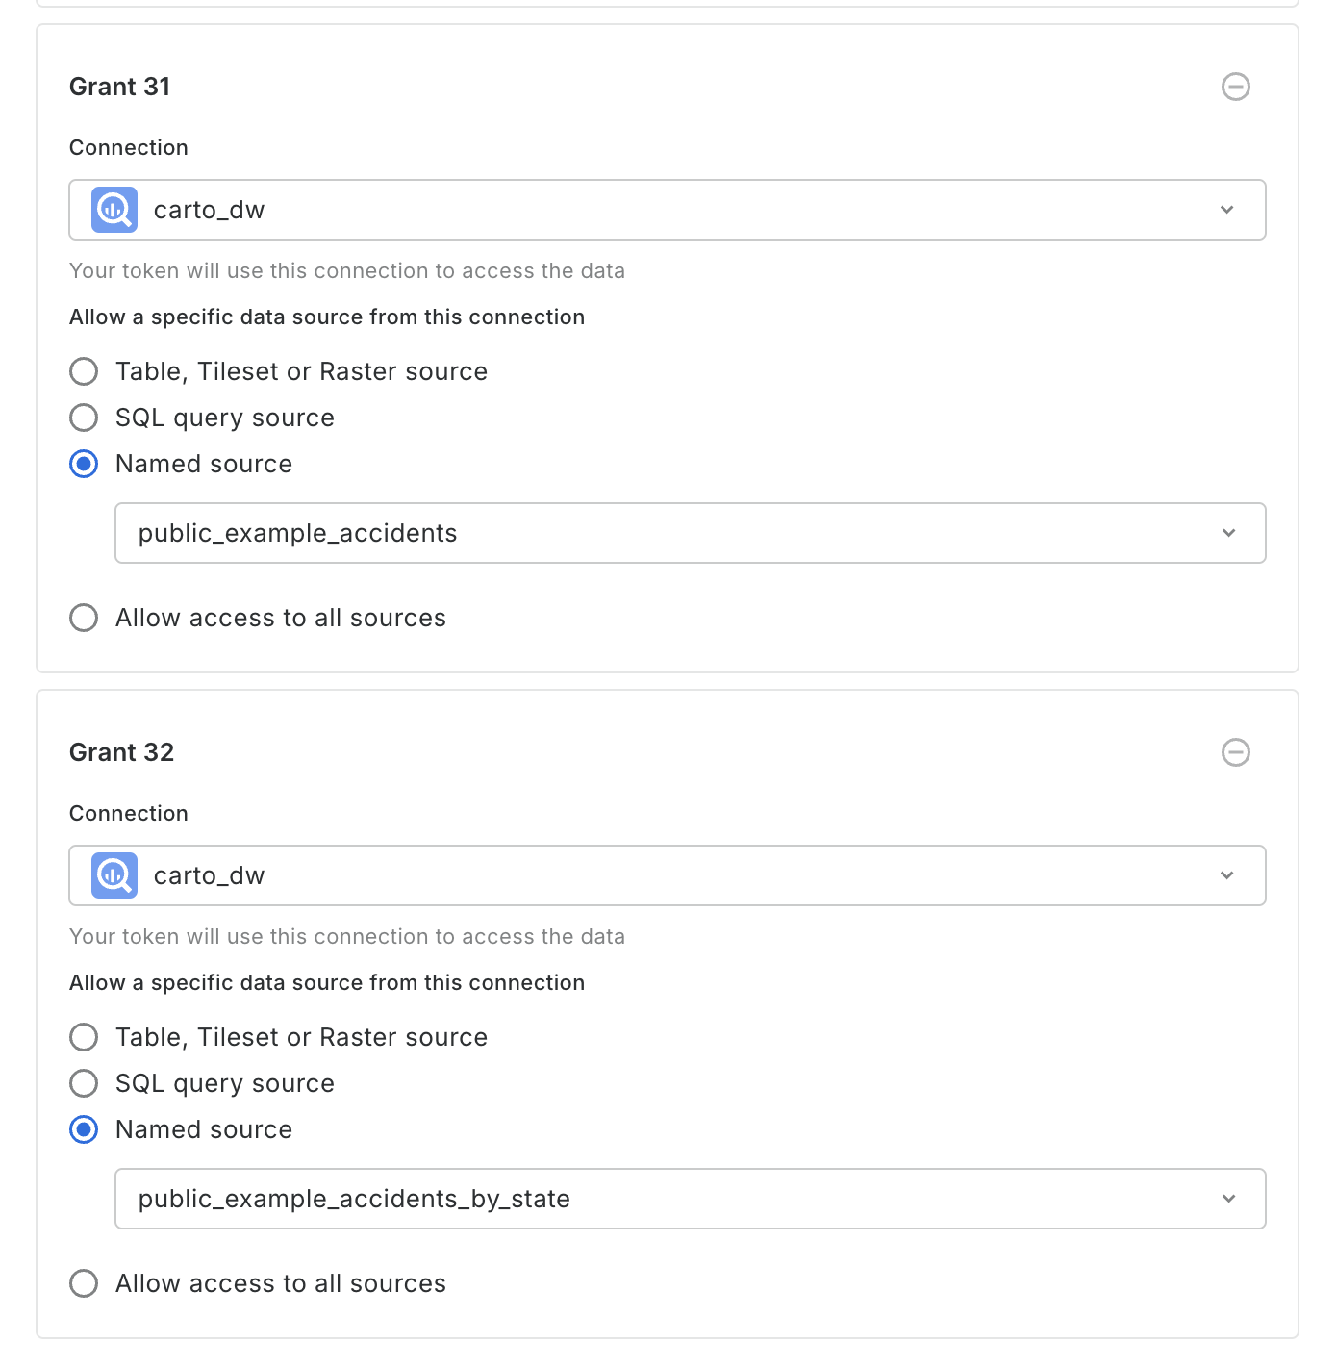Click the BigQuery icon in Grant 32 connection
Screen dimensions: 1337x1368
coord(114,875)
